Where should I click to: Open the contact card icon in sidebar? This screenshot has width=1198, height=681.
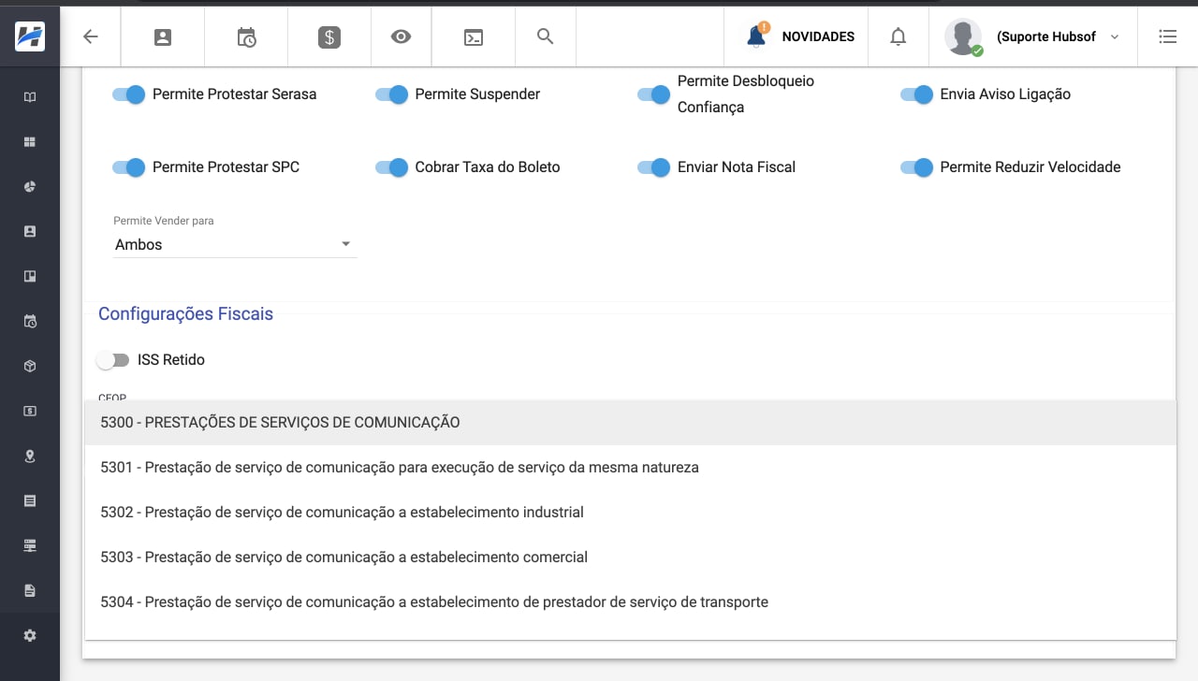click(30, 231)
